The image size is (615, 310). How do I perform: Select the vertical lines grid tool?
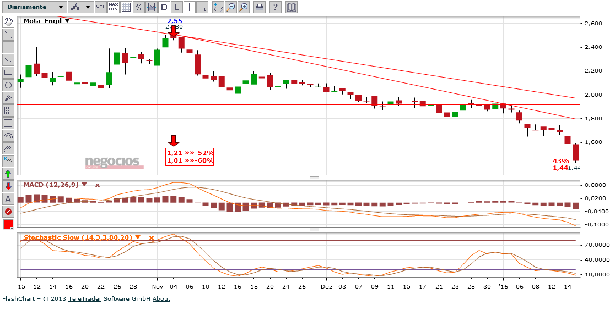point(8,110)
